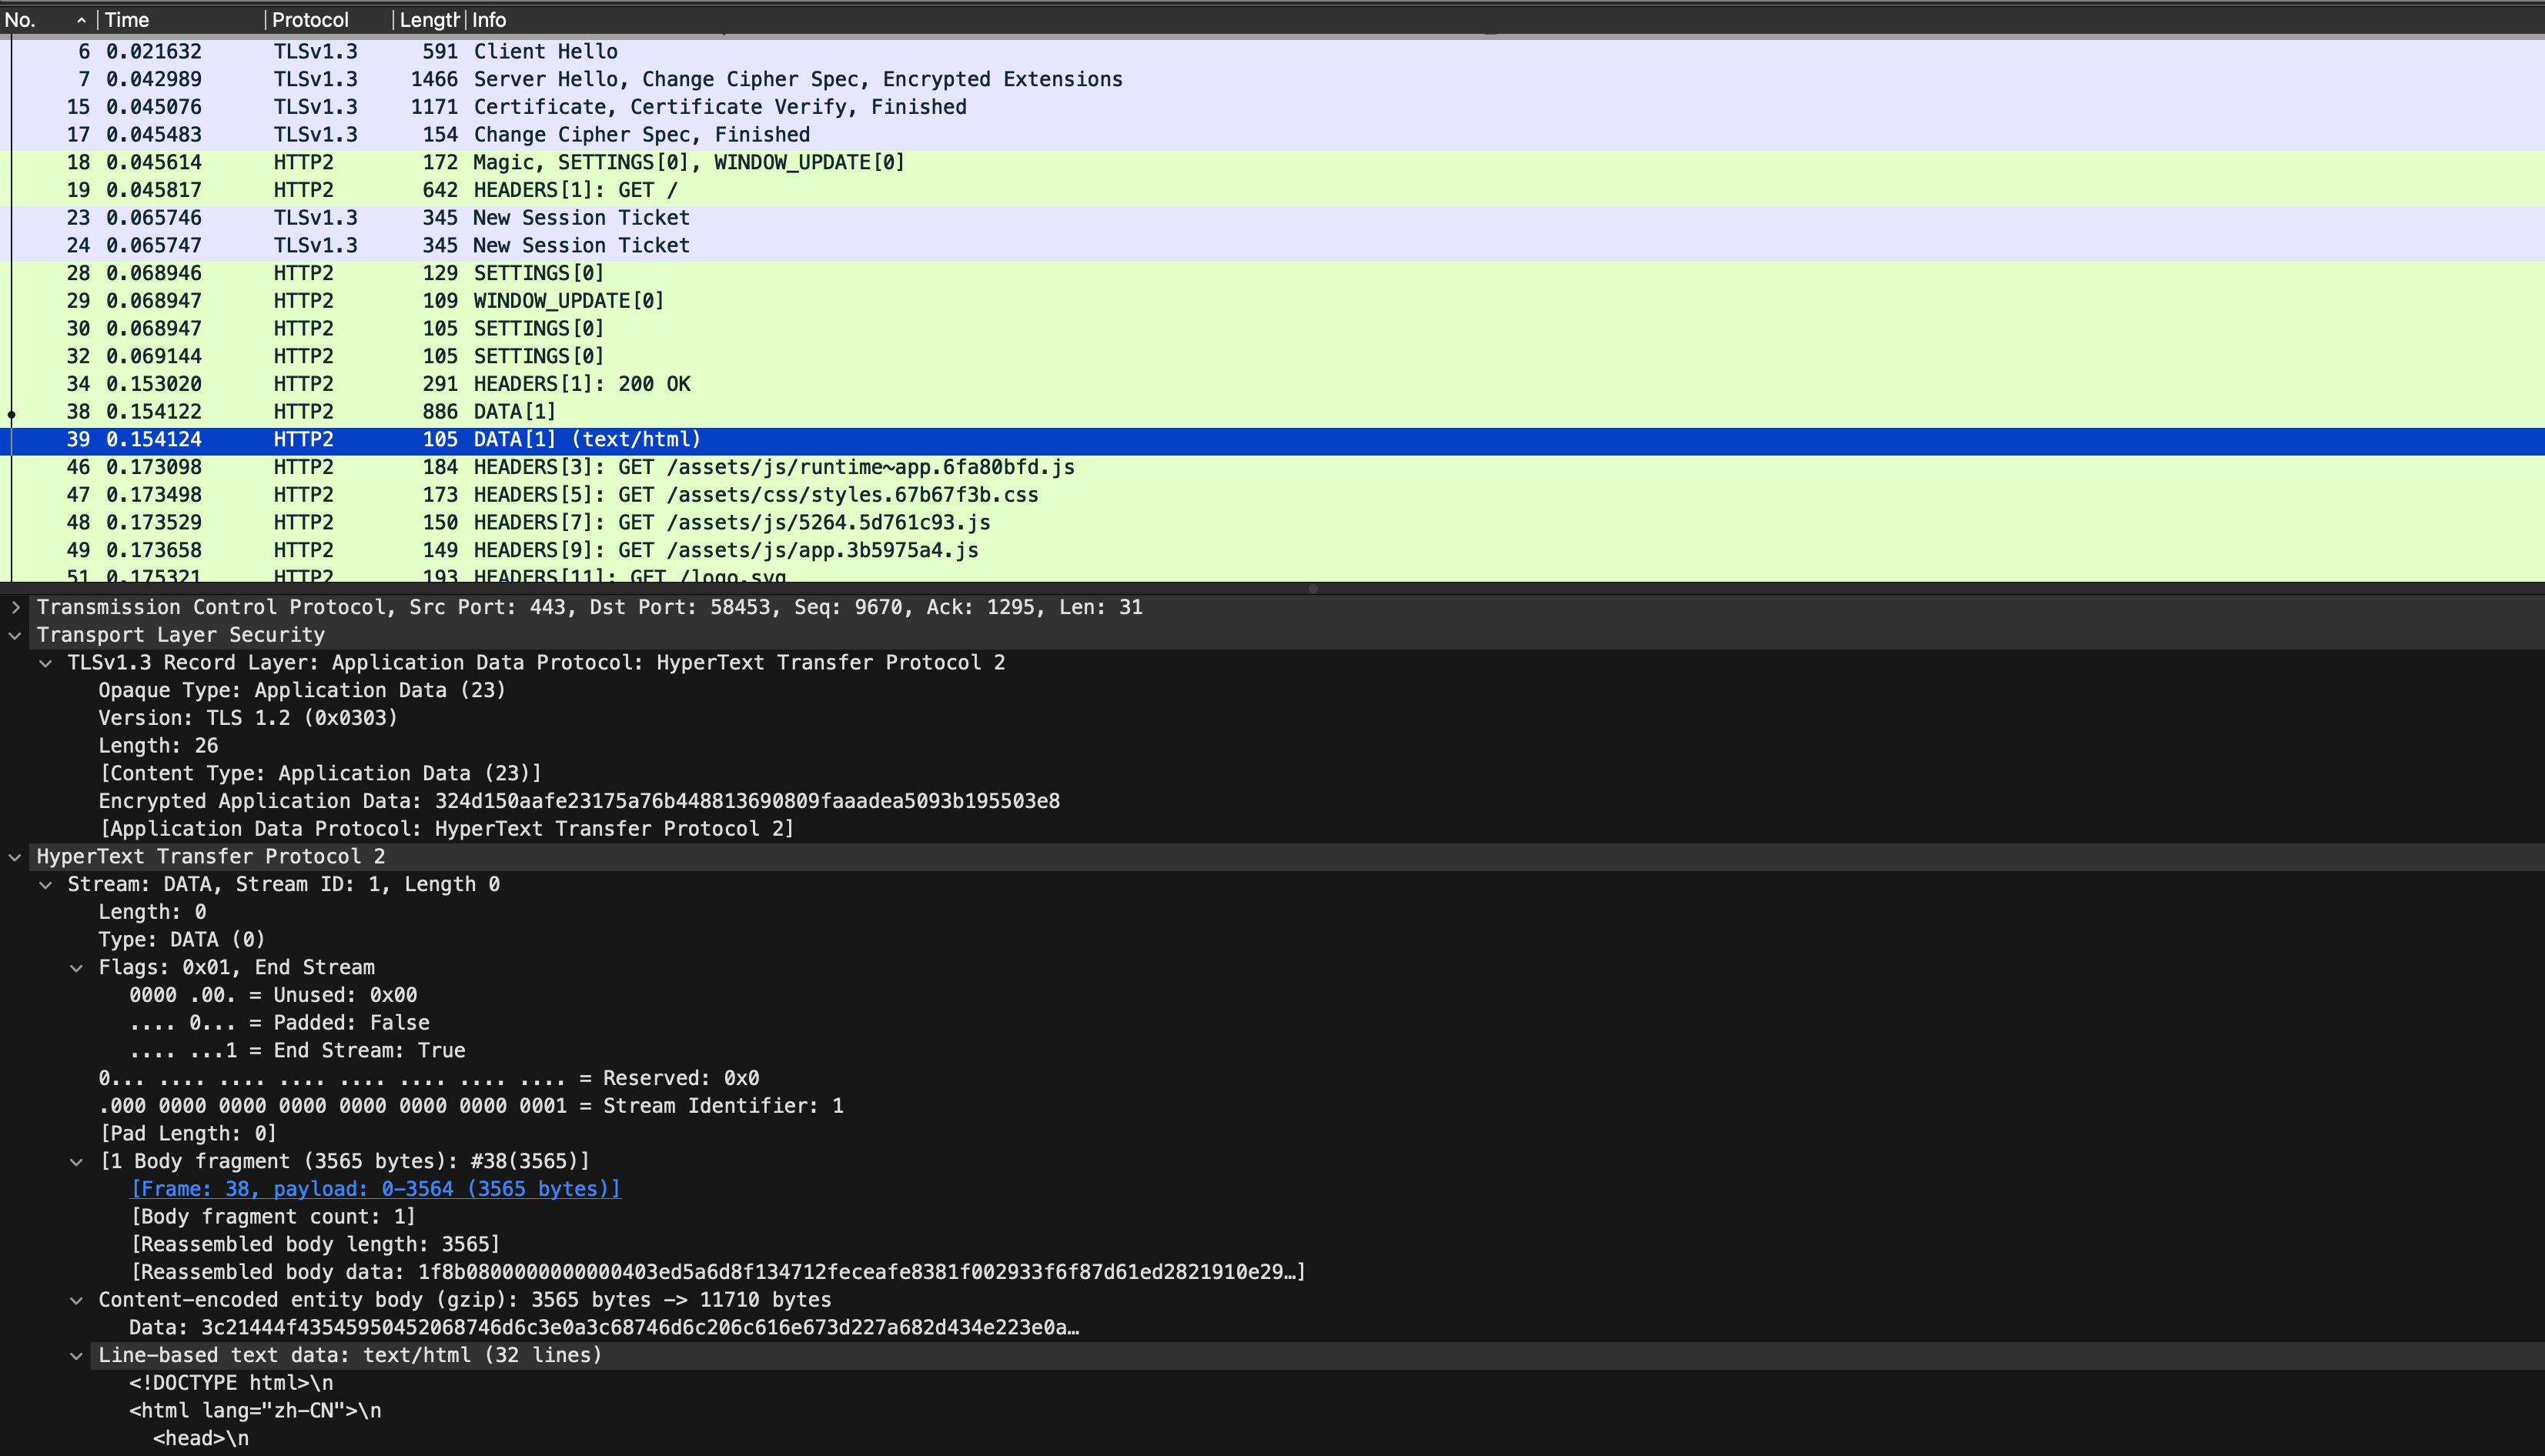Expand the Transmission Control Protocol section
The image size is (2545, 1456).
point(15,607)
